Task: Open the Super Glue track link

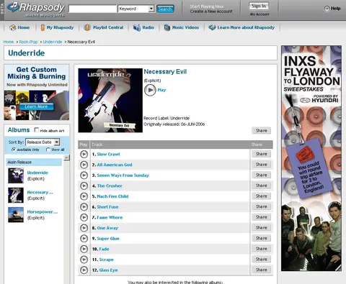Action: (x=108, y=239)
